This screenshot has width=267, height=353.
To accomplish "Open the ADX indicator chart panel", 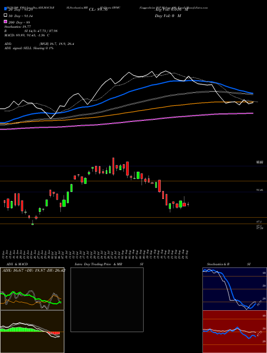I will click(x=32, y=289).
